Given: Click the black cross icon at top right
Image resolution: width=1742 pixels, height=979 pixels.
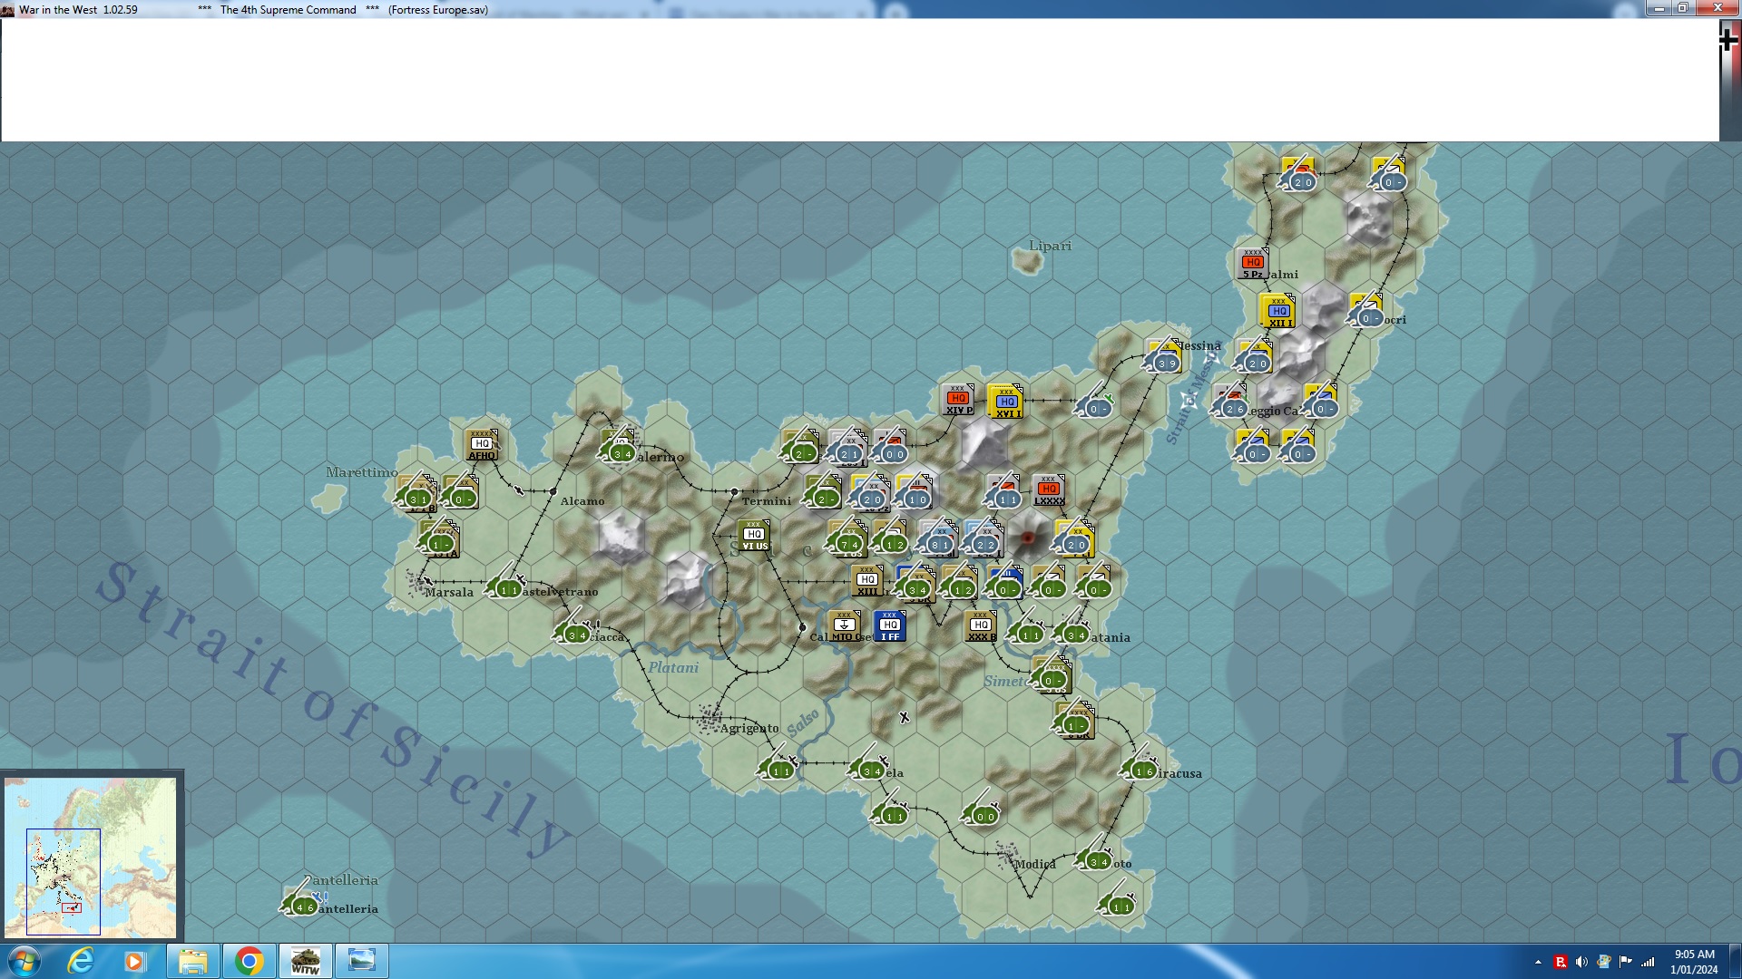Looking at the screenshot, I should [x=1727, y=40].
